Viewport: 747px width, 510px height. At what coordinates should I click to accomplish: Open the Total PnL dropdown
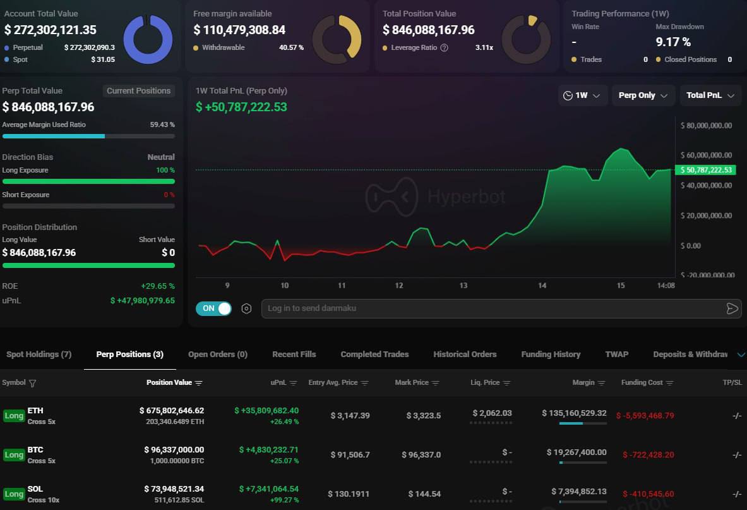[x=710, y=95]
